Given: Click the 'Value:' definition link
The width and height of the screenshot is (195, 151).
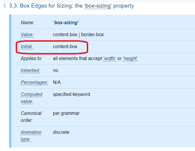Looking at the screenshot, I should point(27,35).
